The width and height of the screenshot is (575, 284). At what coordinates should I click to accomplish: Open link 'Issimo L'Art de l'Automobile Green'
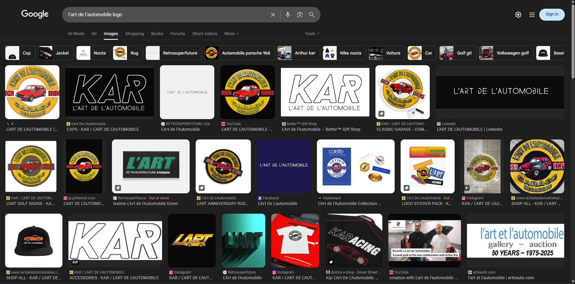[x=146, y=203]
